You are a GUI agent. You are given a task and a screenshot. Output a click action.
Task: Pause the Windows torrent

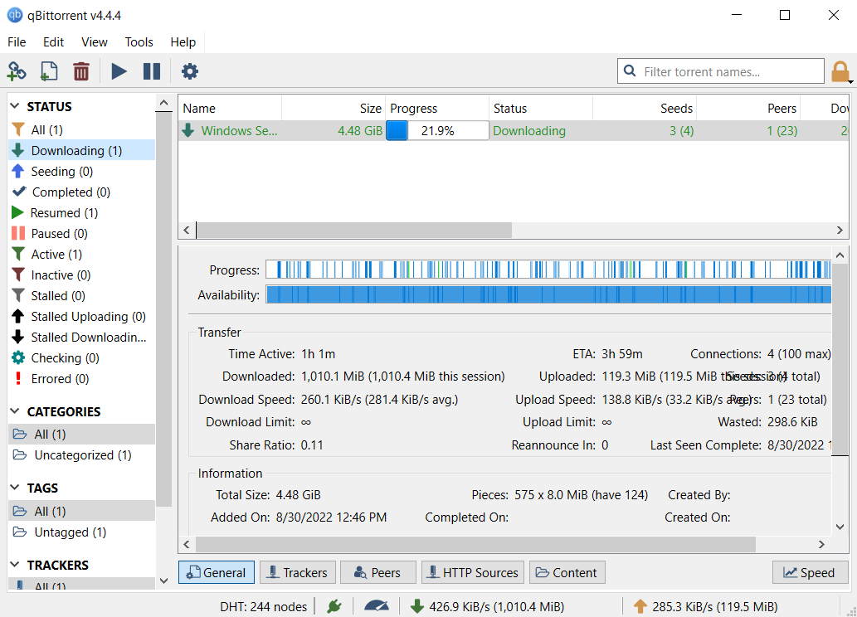point(151,71)
